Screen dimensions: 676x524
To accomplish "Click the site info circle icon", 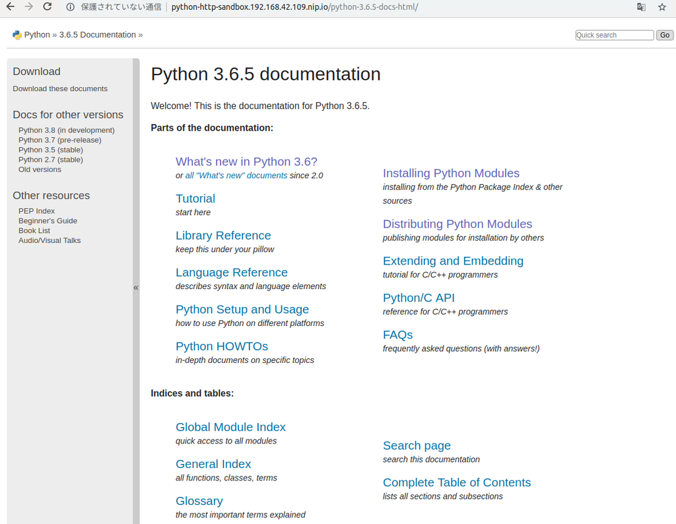I will [x=70, y=7].
